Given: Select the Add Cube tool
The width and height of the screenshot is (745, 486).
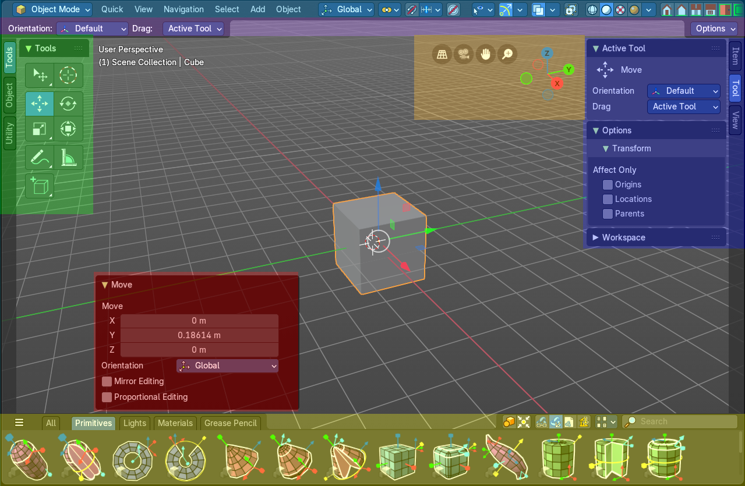Looking at the screenshot, I should coord(40,186).
